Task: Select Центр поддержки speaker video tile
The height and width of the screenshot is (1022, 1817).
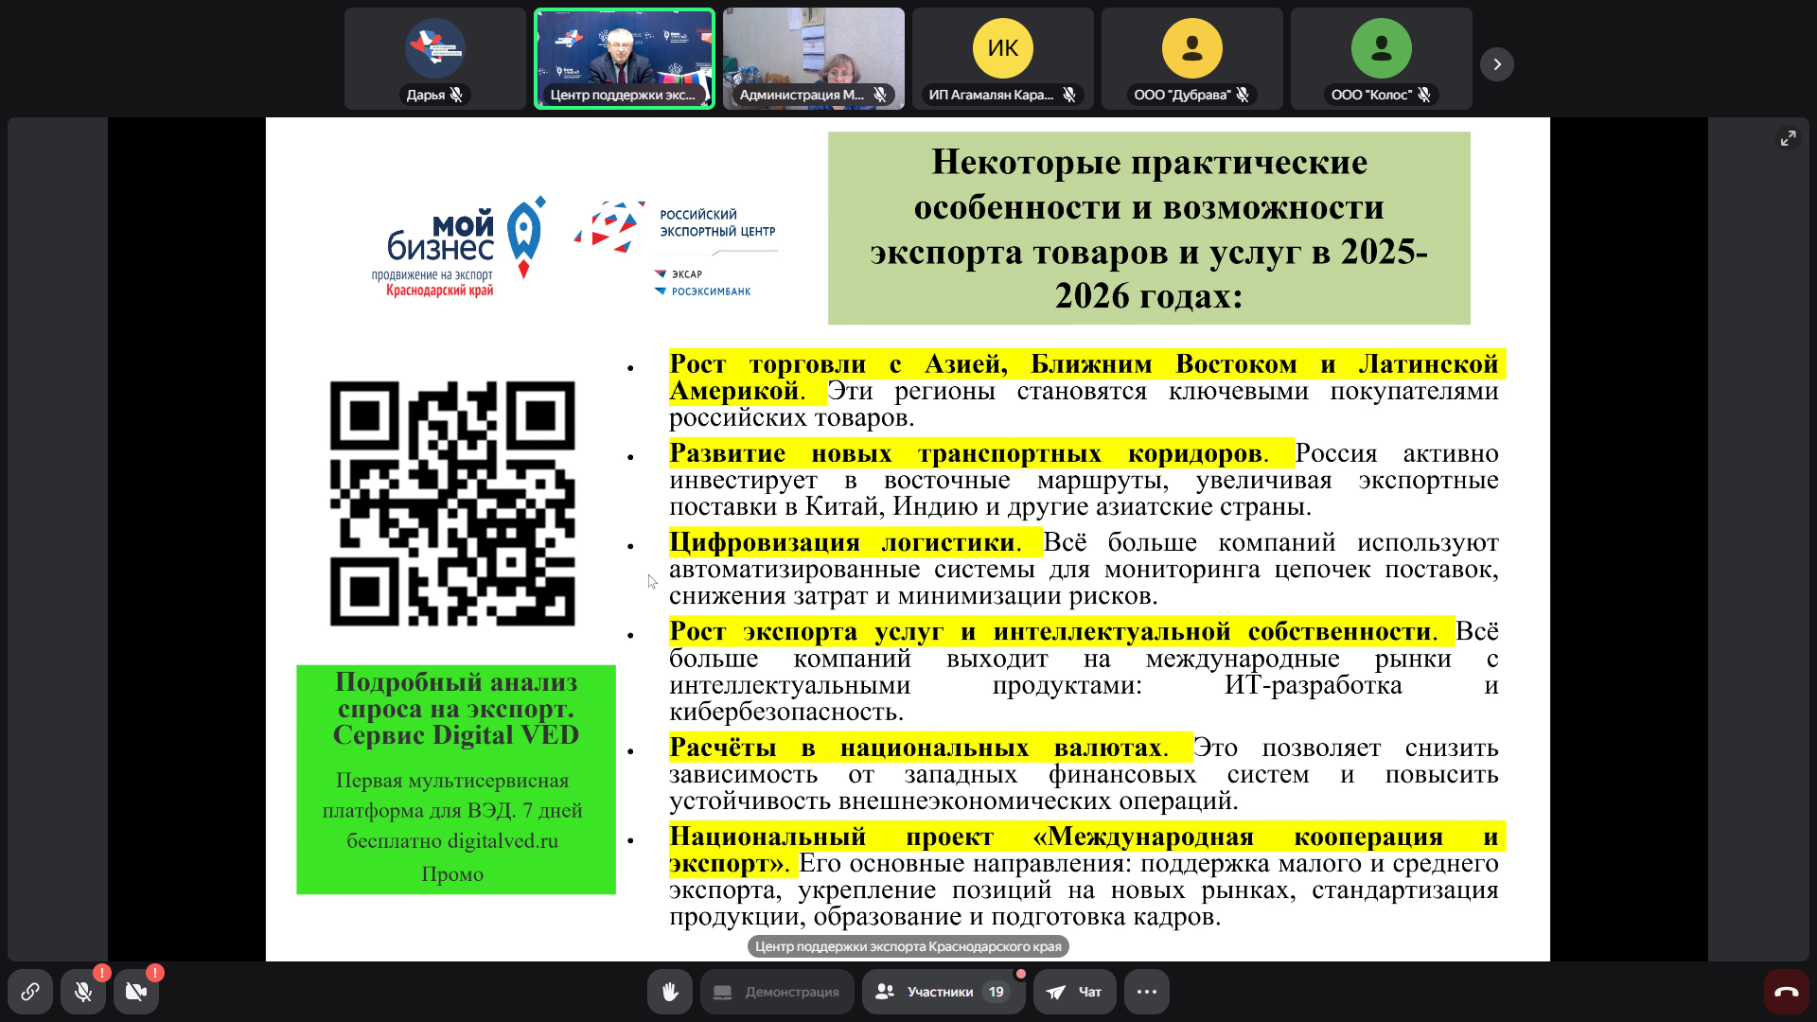Action: click(625, 52)
